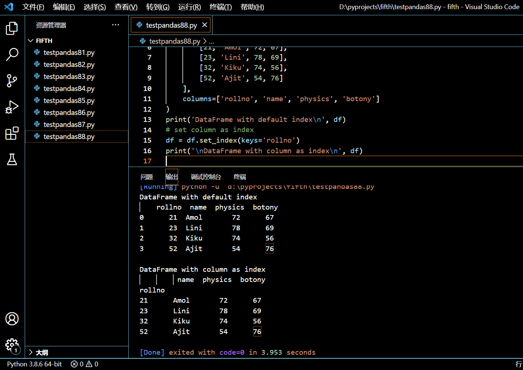Open the 编辑(E) menu
The width and height of the screenshot is (523, 370).
(64, 7)
